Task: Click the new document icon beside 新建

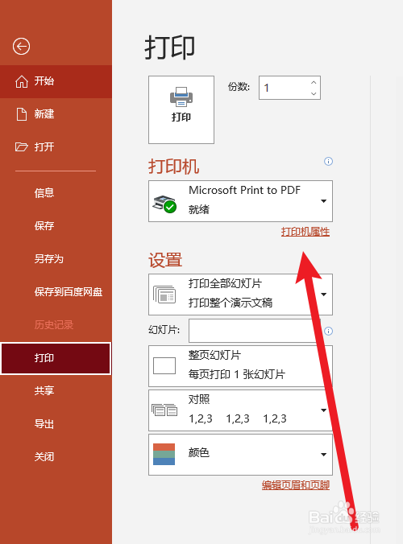Action: point(22,114)
